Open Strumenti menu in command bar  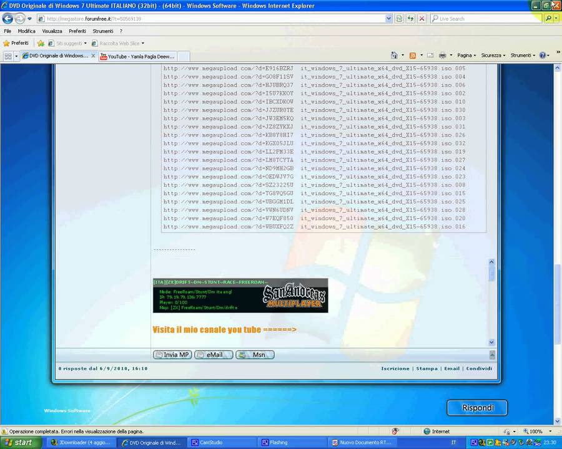coord(523,55)
